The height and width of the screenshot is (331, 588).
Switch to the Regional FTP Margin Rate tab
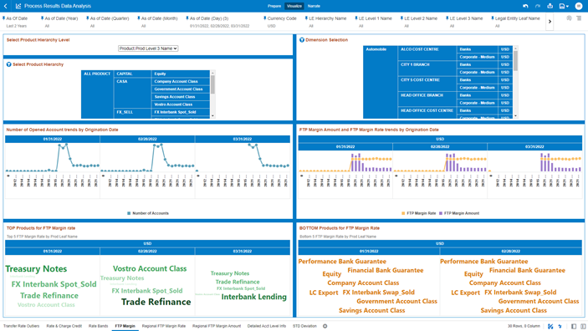[x=164, y=326]
